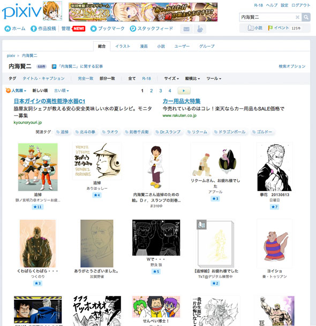316x326 pixels.
Task: Click the pixiv encyclopedia article icon
Action: 54,66
